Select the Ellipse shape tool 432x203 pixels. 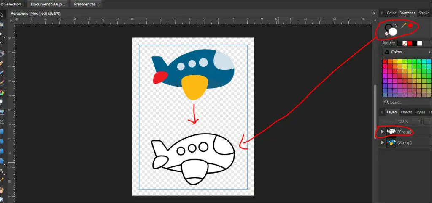pos(2,142)
